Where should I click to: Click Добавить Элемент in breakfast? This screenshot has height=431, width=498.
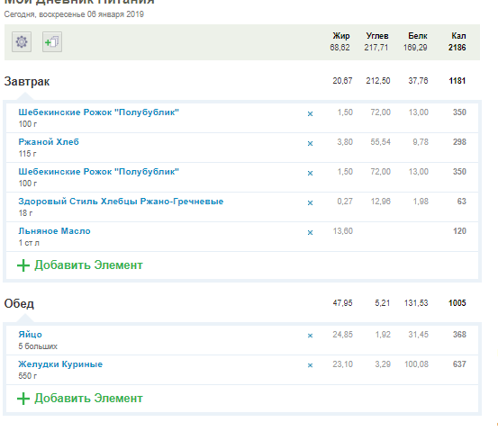point(88,265)
